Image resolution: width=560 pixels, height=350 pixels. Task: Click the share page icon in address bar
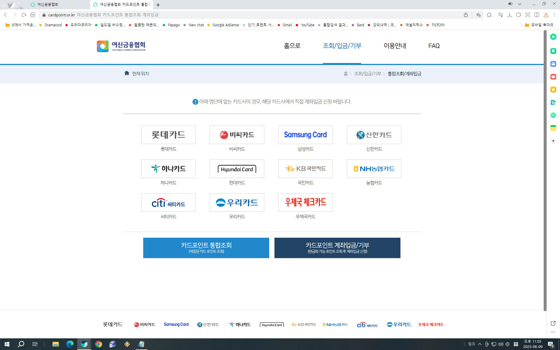point(466,15)
